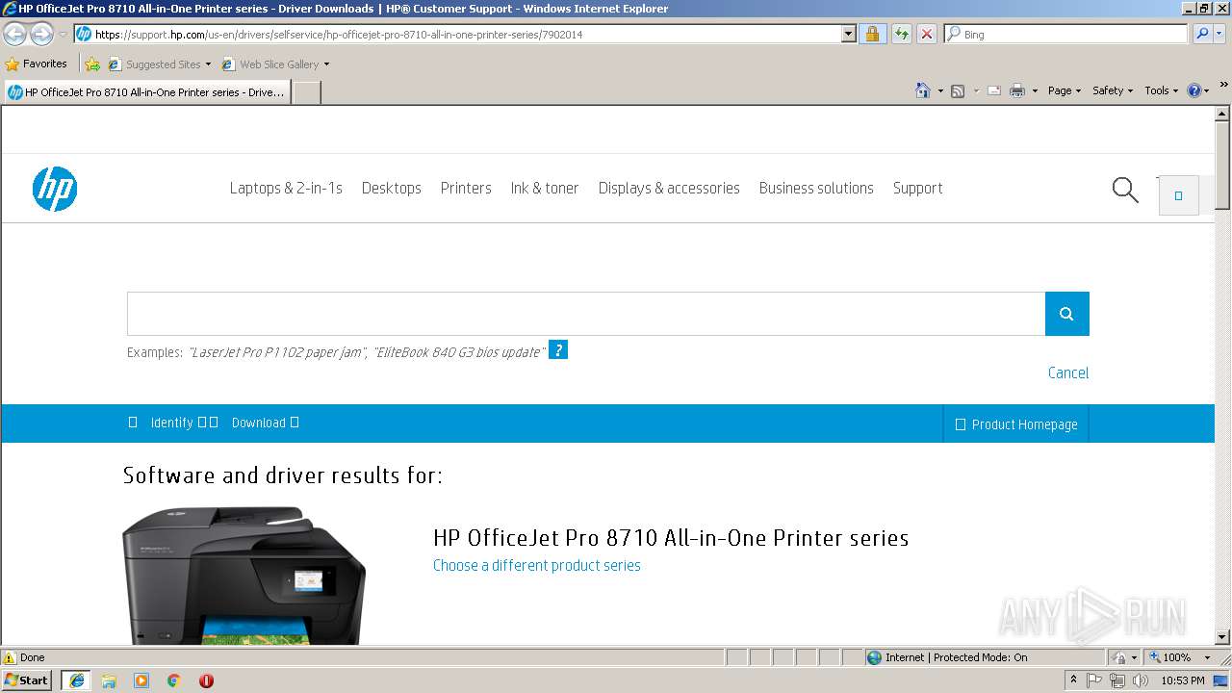Click the URL address bar
The width and height of the screenshot is (1232, 693).
click(458, 34)
